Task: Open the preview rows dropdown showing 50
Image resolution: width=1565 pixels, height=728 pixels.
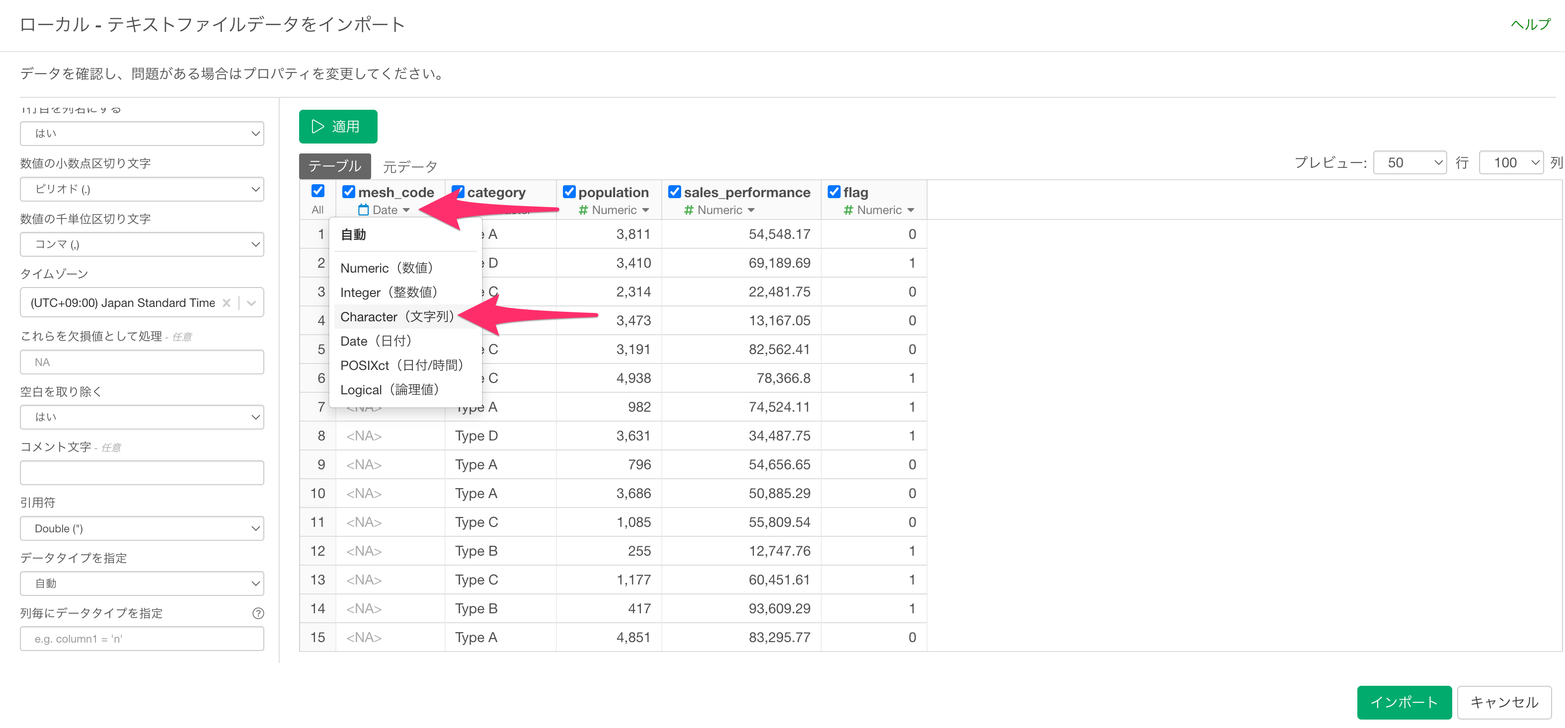Action: pos(1409,163)
